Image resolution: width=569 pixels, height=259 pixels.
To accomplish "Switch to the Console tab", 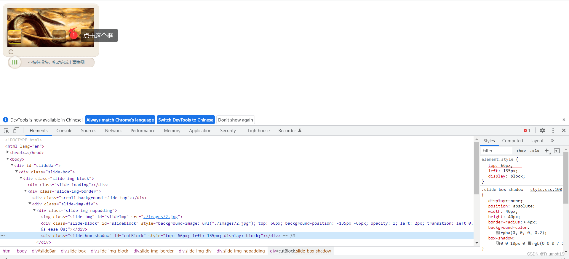I will [64, 131].
